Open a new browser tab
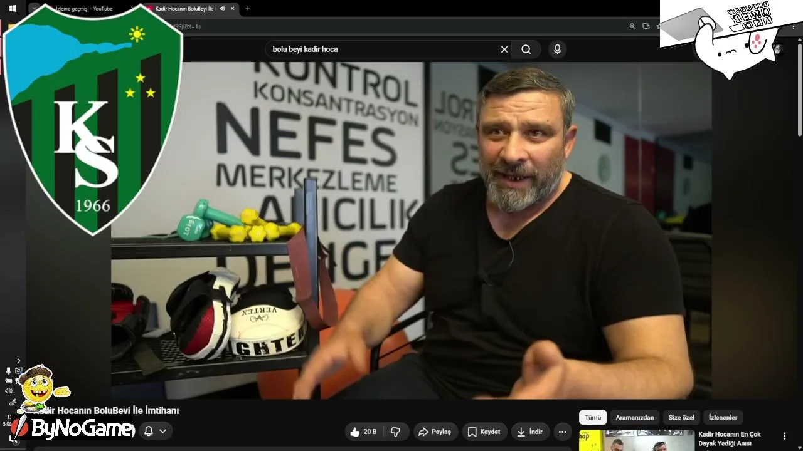 click(x=247, y=9)
